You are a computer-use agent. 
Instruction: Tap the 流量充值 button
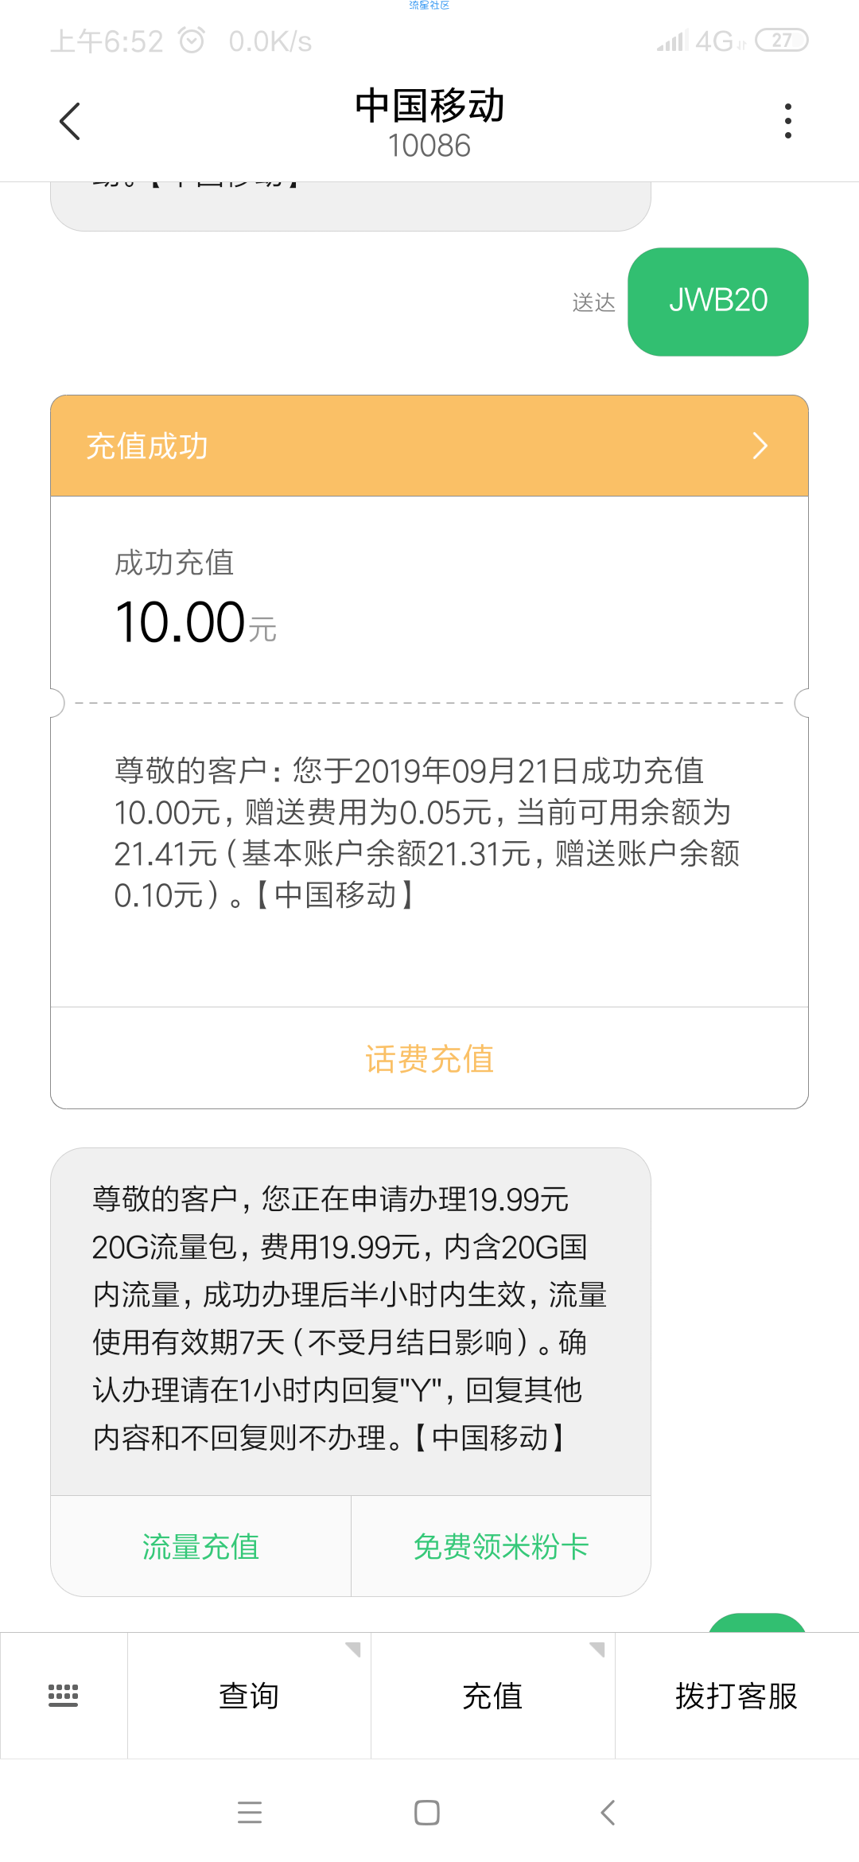tap(201, 1546)
